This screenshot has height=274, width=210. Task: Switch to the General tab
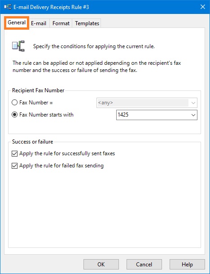click(17, 22)
